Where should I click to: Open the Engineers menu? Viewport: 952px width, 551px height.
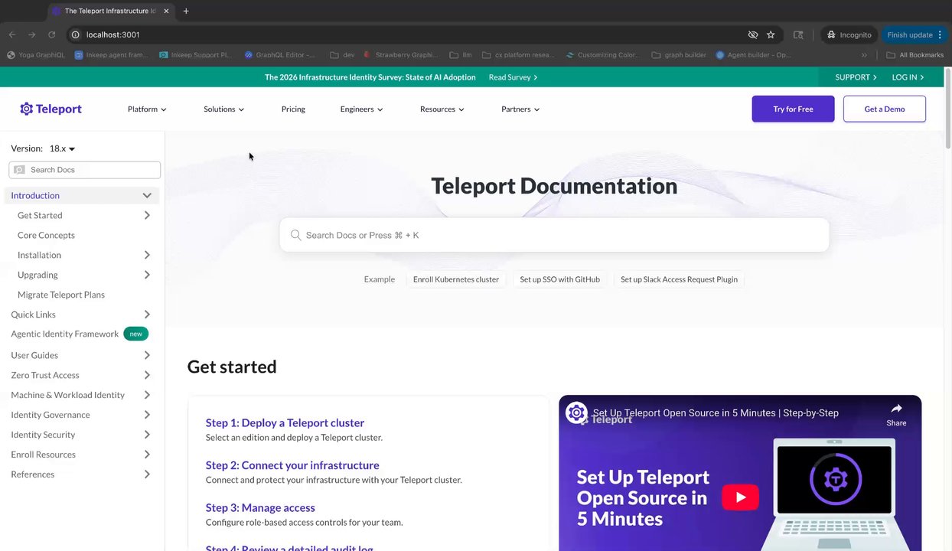[x=361, y=109]
